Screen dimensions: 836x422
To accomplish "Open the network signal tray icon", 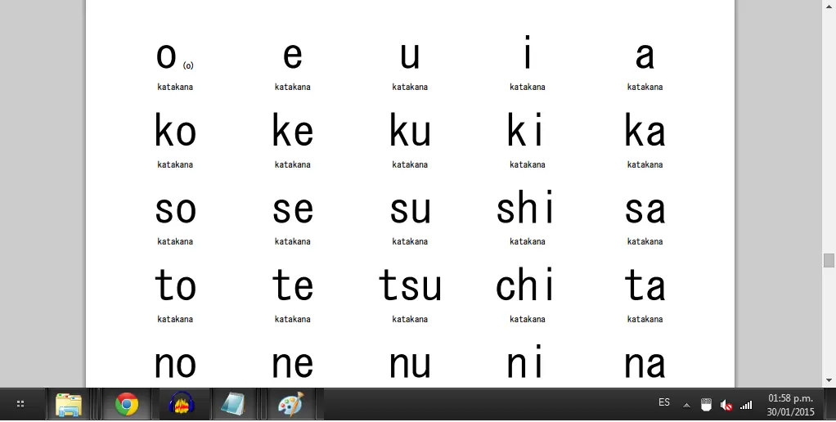I will tap(746, 406).
